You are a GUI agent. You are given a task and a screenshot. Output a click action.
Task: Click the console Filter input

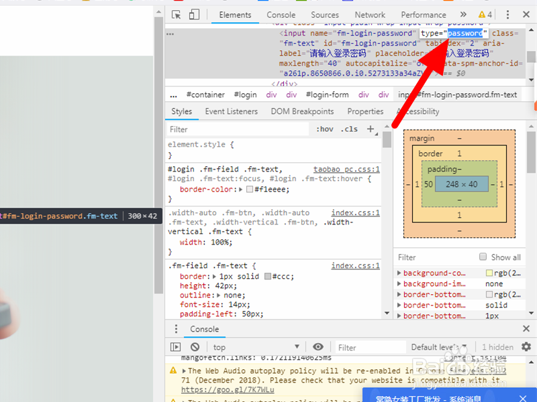tap(371, 348)
